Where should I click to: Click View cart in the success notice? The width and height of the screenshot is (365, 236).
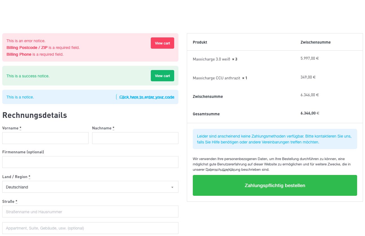point(162,76)
